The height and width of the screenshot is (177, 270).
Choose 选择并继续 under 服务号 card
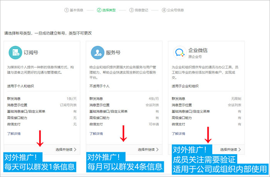point(148,149)
